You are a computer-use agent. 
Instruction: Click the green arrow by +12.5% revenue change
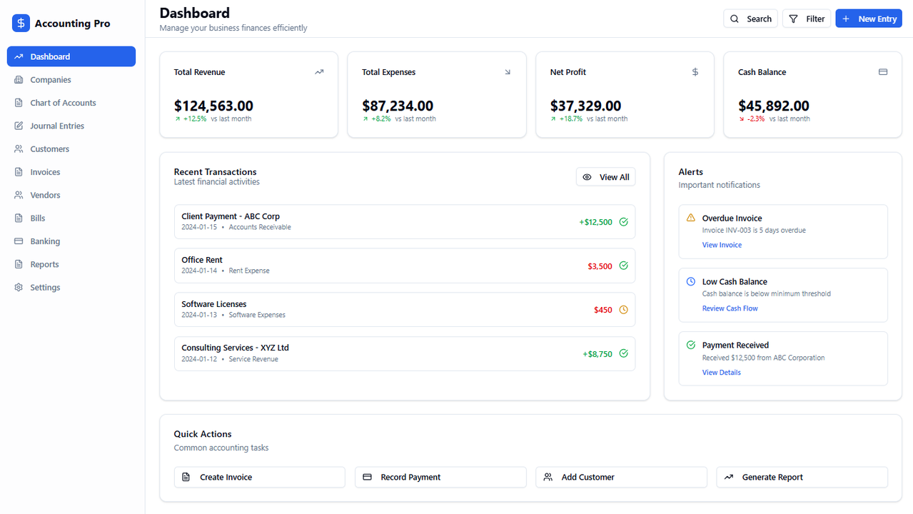[178, 119]
